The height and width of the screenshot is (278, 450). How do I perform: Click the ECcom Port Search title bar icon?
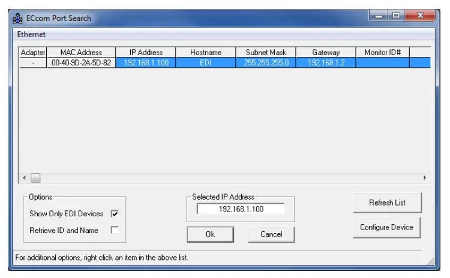(17, 19)
